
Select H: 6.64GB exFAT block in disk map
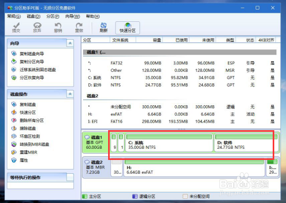point(194,167)
